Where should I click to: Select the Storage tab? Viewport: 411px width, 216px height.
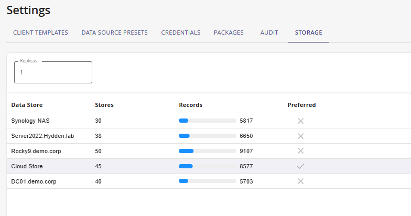tap(308, 33)
